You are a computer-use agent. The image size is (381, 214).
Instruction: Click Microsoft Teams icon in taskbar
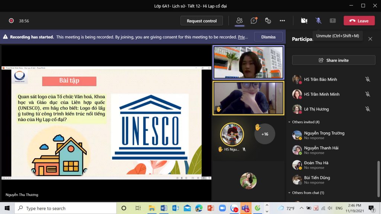tap(246, 208)
